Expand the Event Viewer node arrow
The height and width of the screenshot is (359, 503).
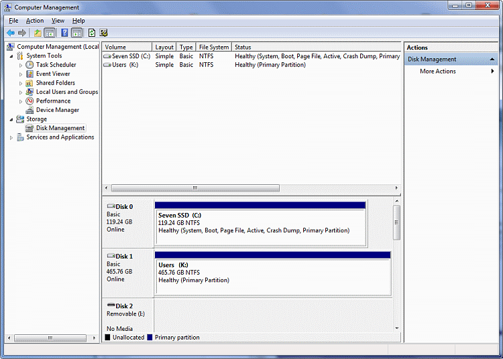(21, 74)
